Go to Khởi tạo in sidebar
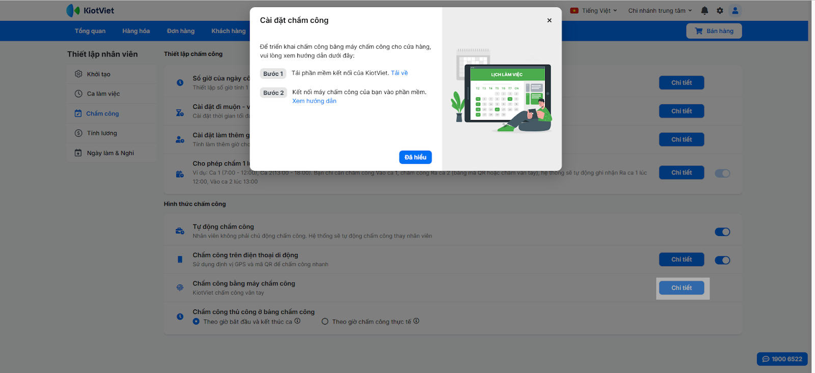815x373 pixels. 112,74
